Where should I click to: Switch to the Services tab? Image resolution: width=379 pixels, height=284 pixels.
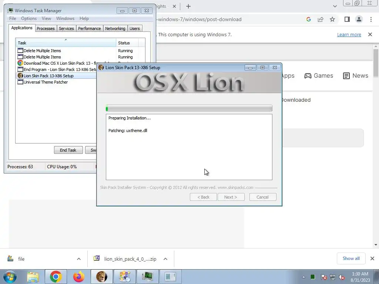[66, 28]
